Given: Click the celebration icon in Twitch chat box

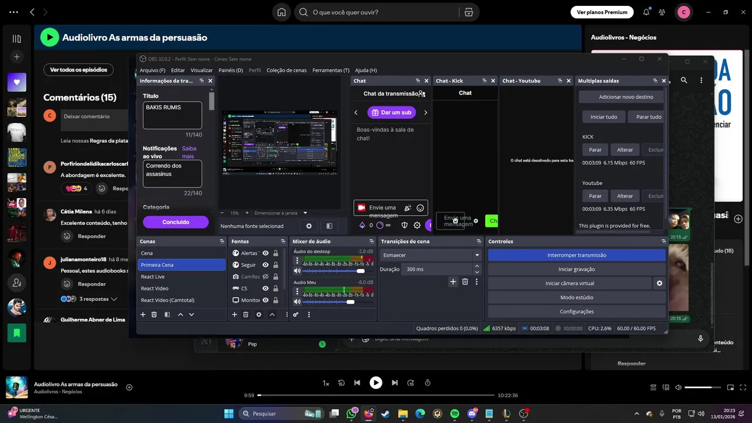Looking at the screenshot, I should 408,208.
